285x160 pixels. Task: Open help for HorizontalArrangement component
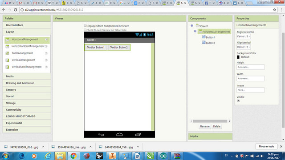pos(46,40)
